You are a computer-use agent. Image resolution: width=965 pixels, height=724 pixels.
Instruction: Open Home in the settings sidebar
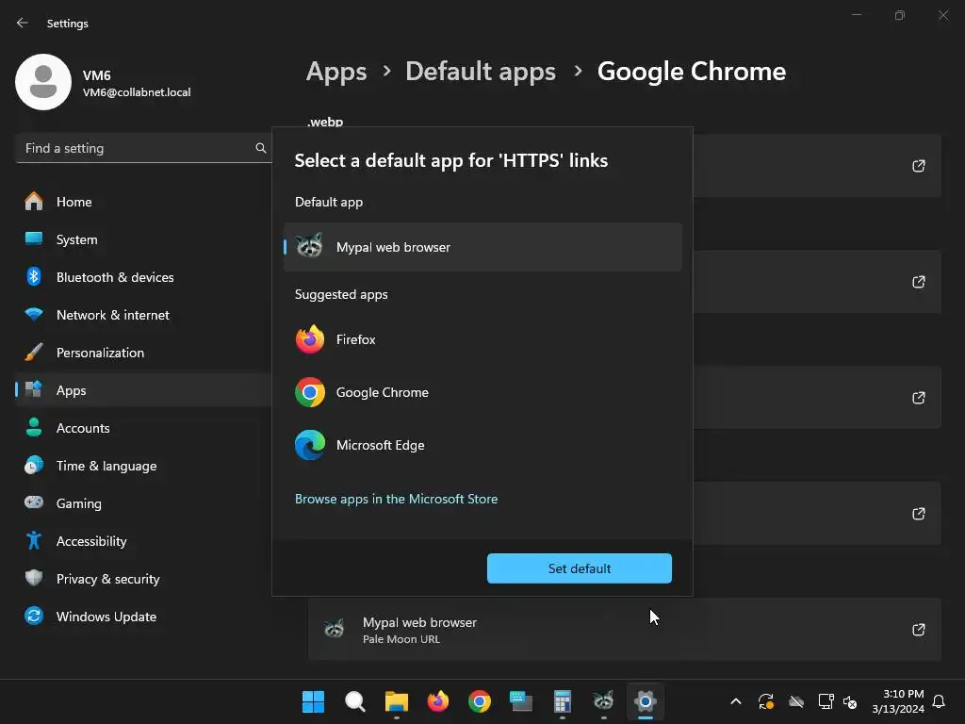(x=143, y=202)
